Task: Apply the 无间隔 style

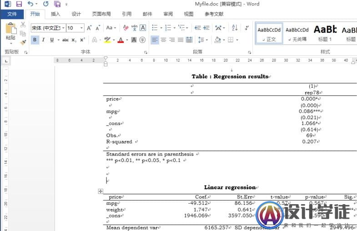Action: [297, 34]
